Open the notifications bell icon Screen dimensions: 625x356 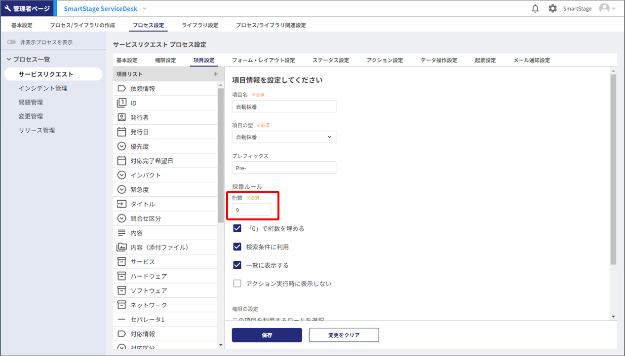point(535,8)
